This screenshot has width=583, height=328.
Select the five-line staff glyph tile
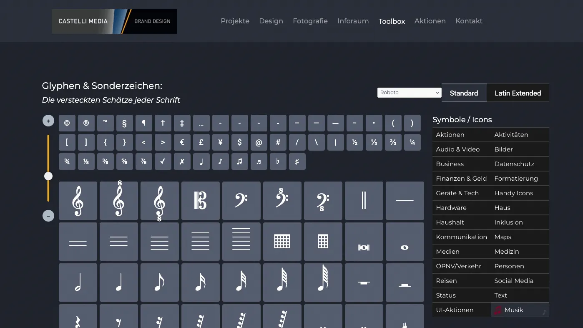click(201, 242)
